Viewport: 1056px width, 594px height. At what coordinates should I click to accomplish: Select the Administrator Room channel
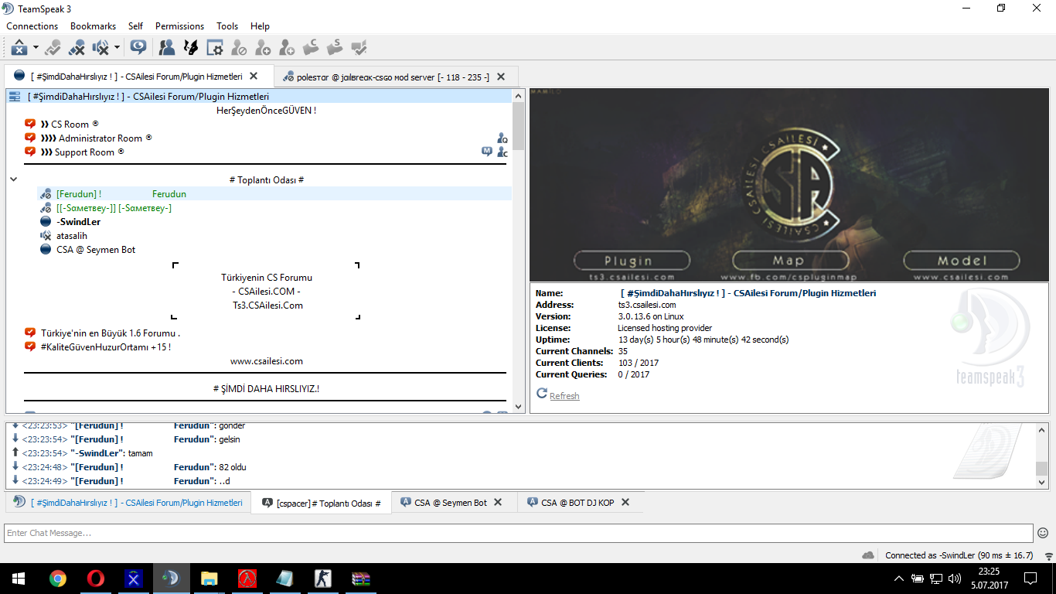tap(96, 138)
